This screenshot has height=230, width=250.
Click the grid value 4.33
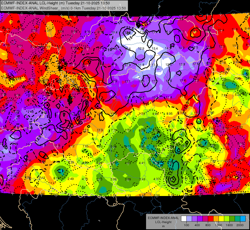tap(128, 195)
